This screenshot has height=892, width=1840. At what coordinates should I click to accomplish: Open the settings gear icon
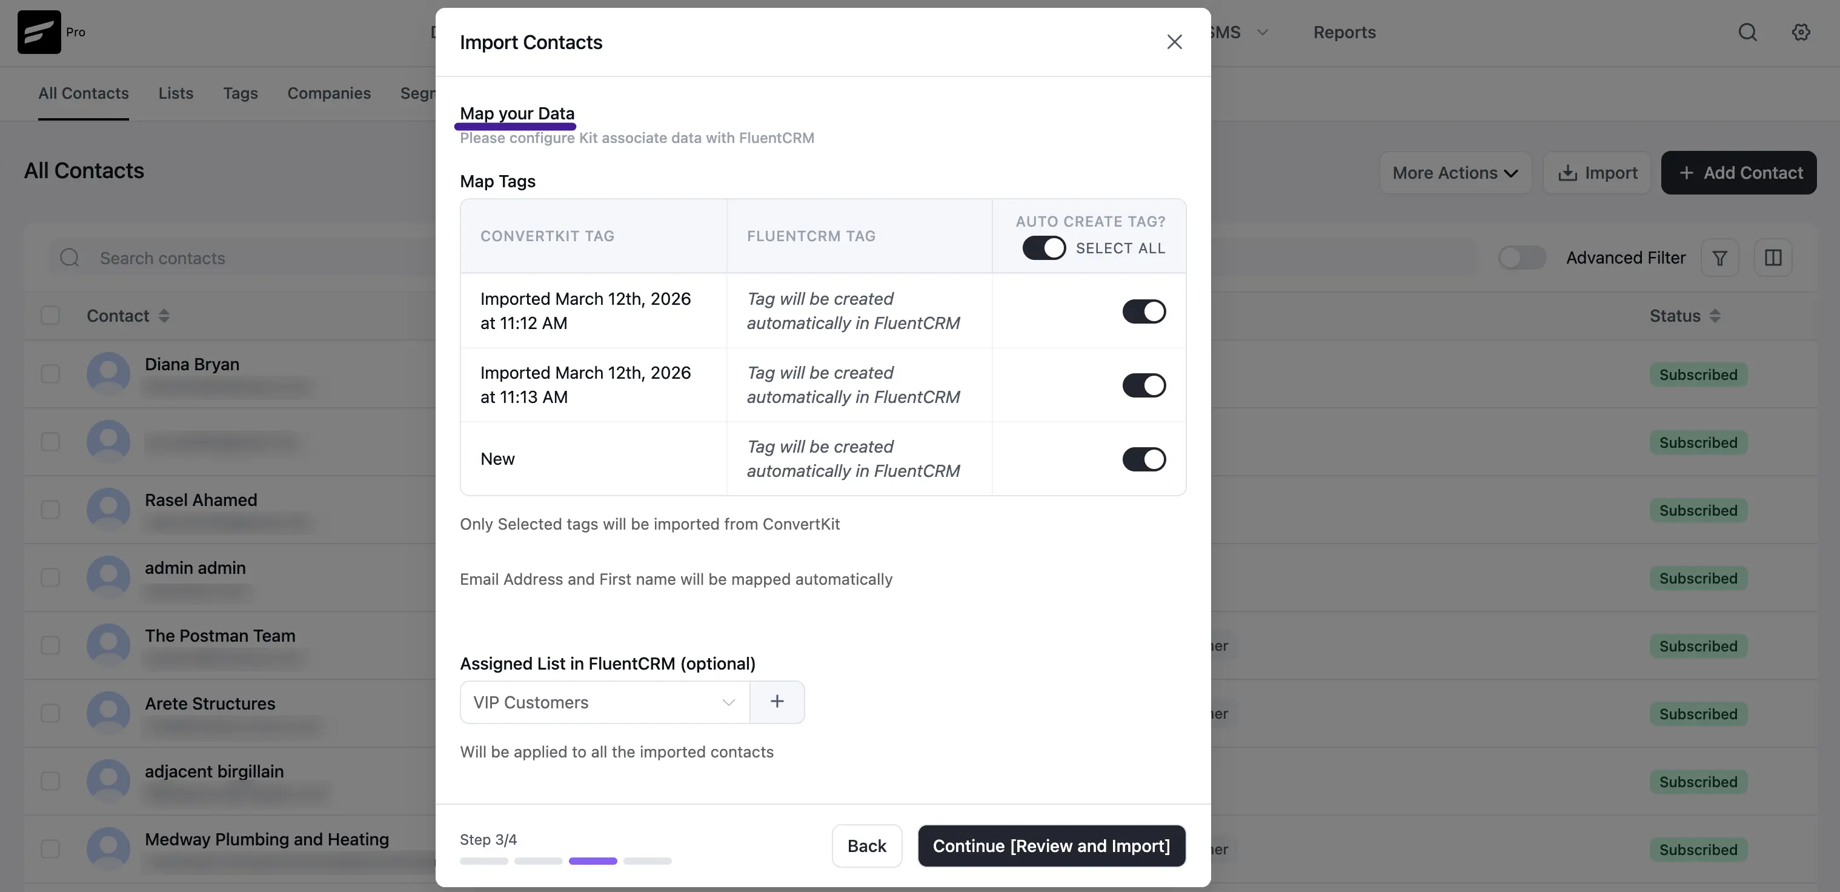pos(1801,32)
